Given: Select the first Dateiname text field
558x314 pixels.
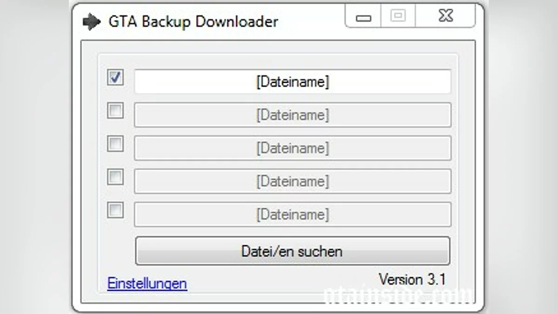Looking at the screenshot, I should tap(292, 81).
